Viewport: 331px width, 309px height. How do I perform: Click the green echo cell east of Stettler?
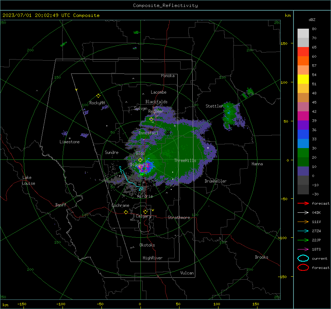230,115
